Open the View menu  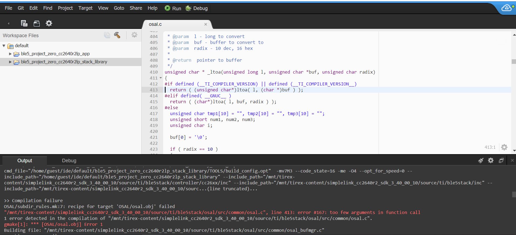103,8
